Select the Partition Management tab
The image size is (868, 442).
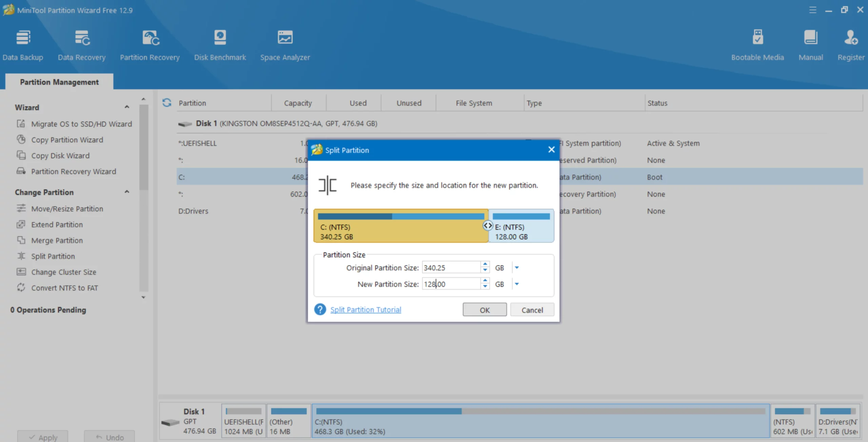[59, 82]
